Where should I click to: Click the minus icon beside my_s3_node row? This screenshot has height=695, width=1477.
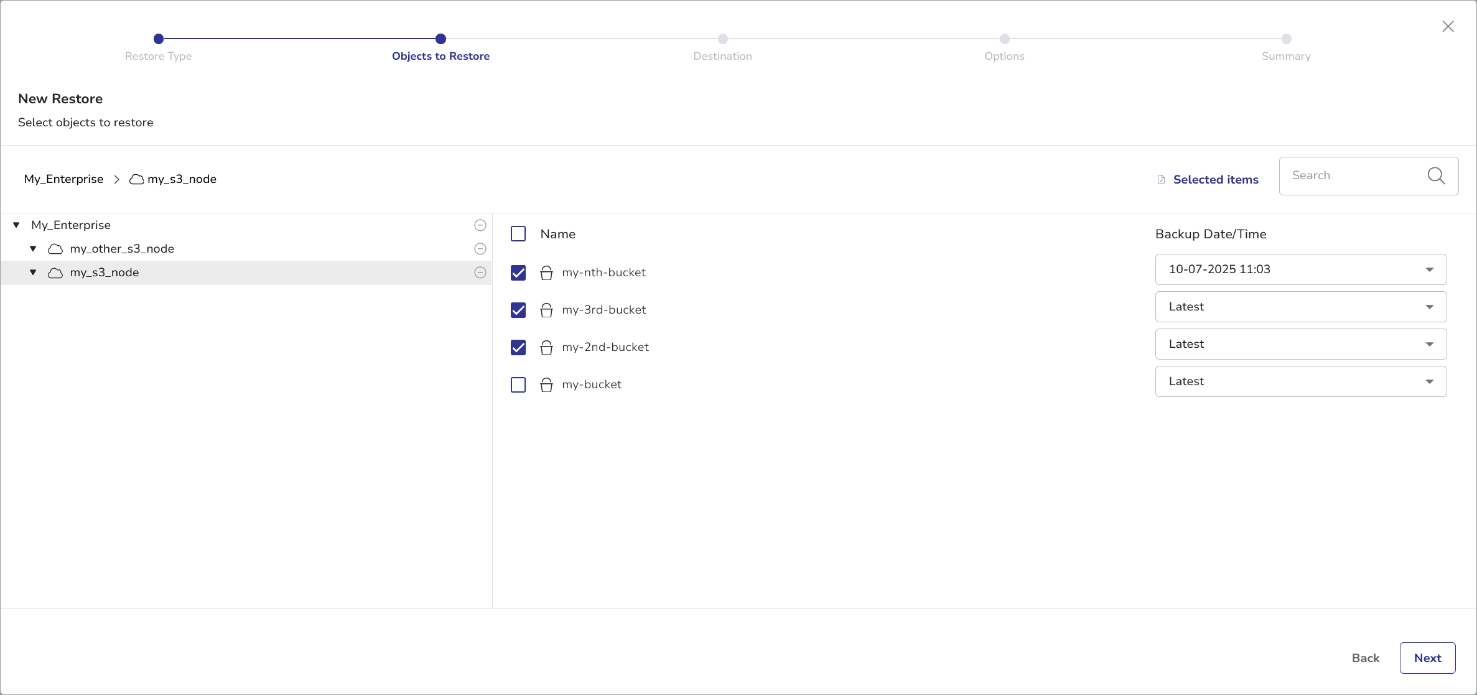click(x=480, y=273)
